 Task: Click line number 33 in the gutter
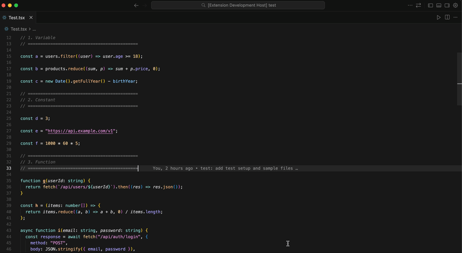point(9,168)
